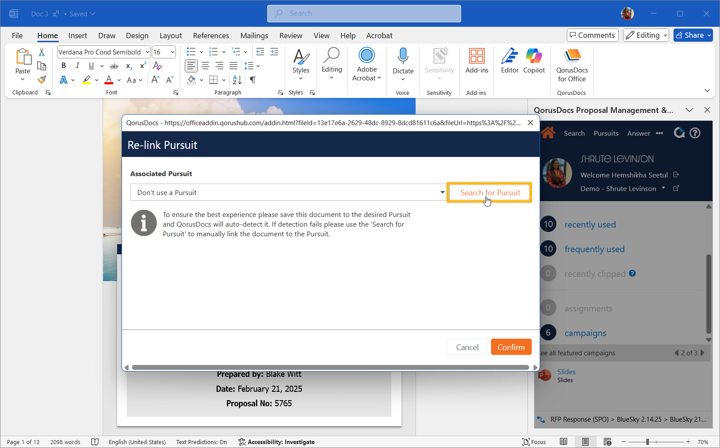Click the Format Painter icon

[x=42, y=79]
